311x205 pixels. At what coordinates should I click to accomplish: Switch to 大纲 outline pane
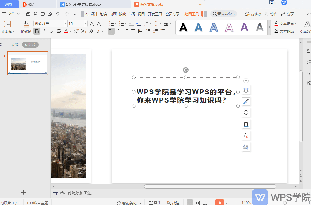(x=14, y=45)
